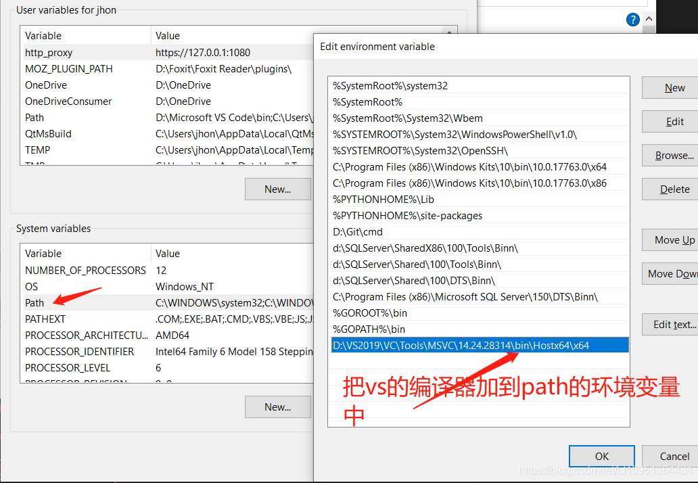This screenshot has height=483, width=698.
Task: Click the blue help question mark icon
Action: pos(632,20)
